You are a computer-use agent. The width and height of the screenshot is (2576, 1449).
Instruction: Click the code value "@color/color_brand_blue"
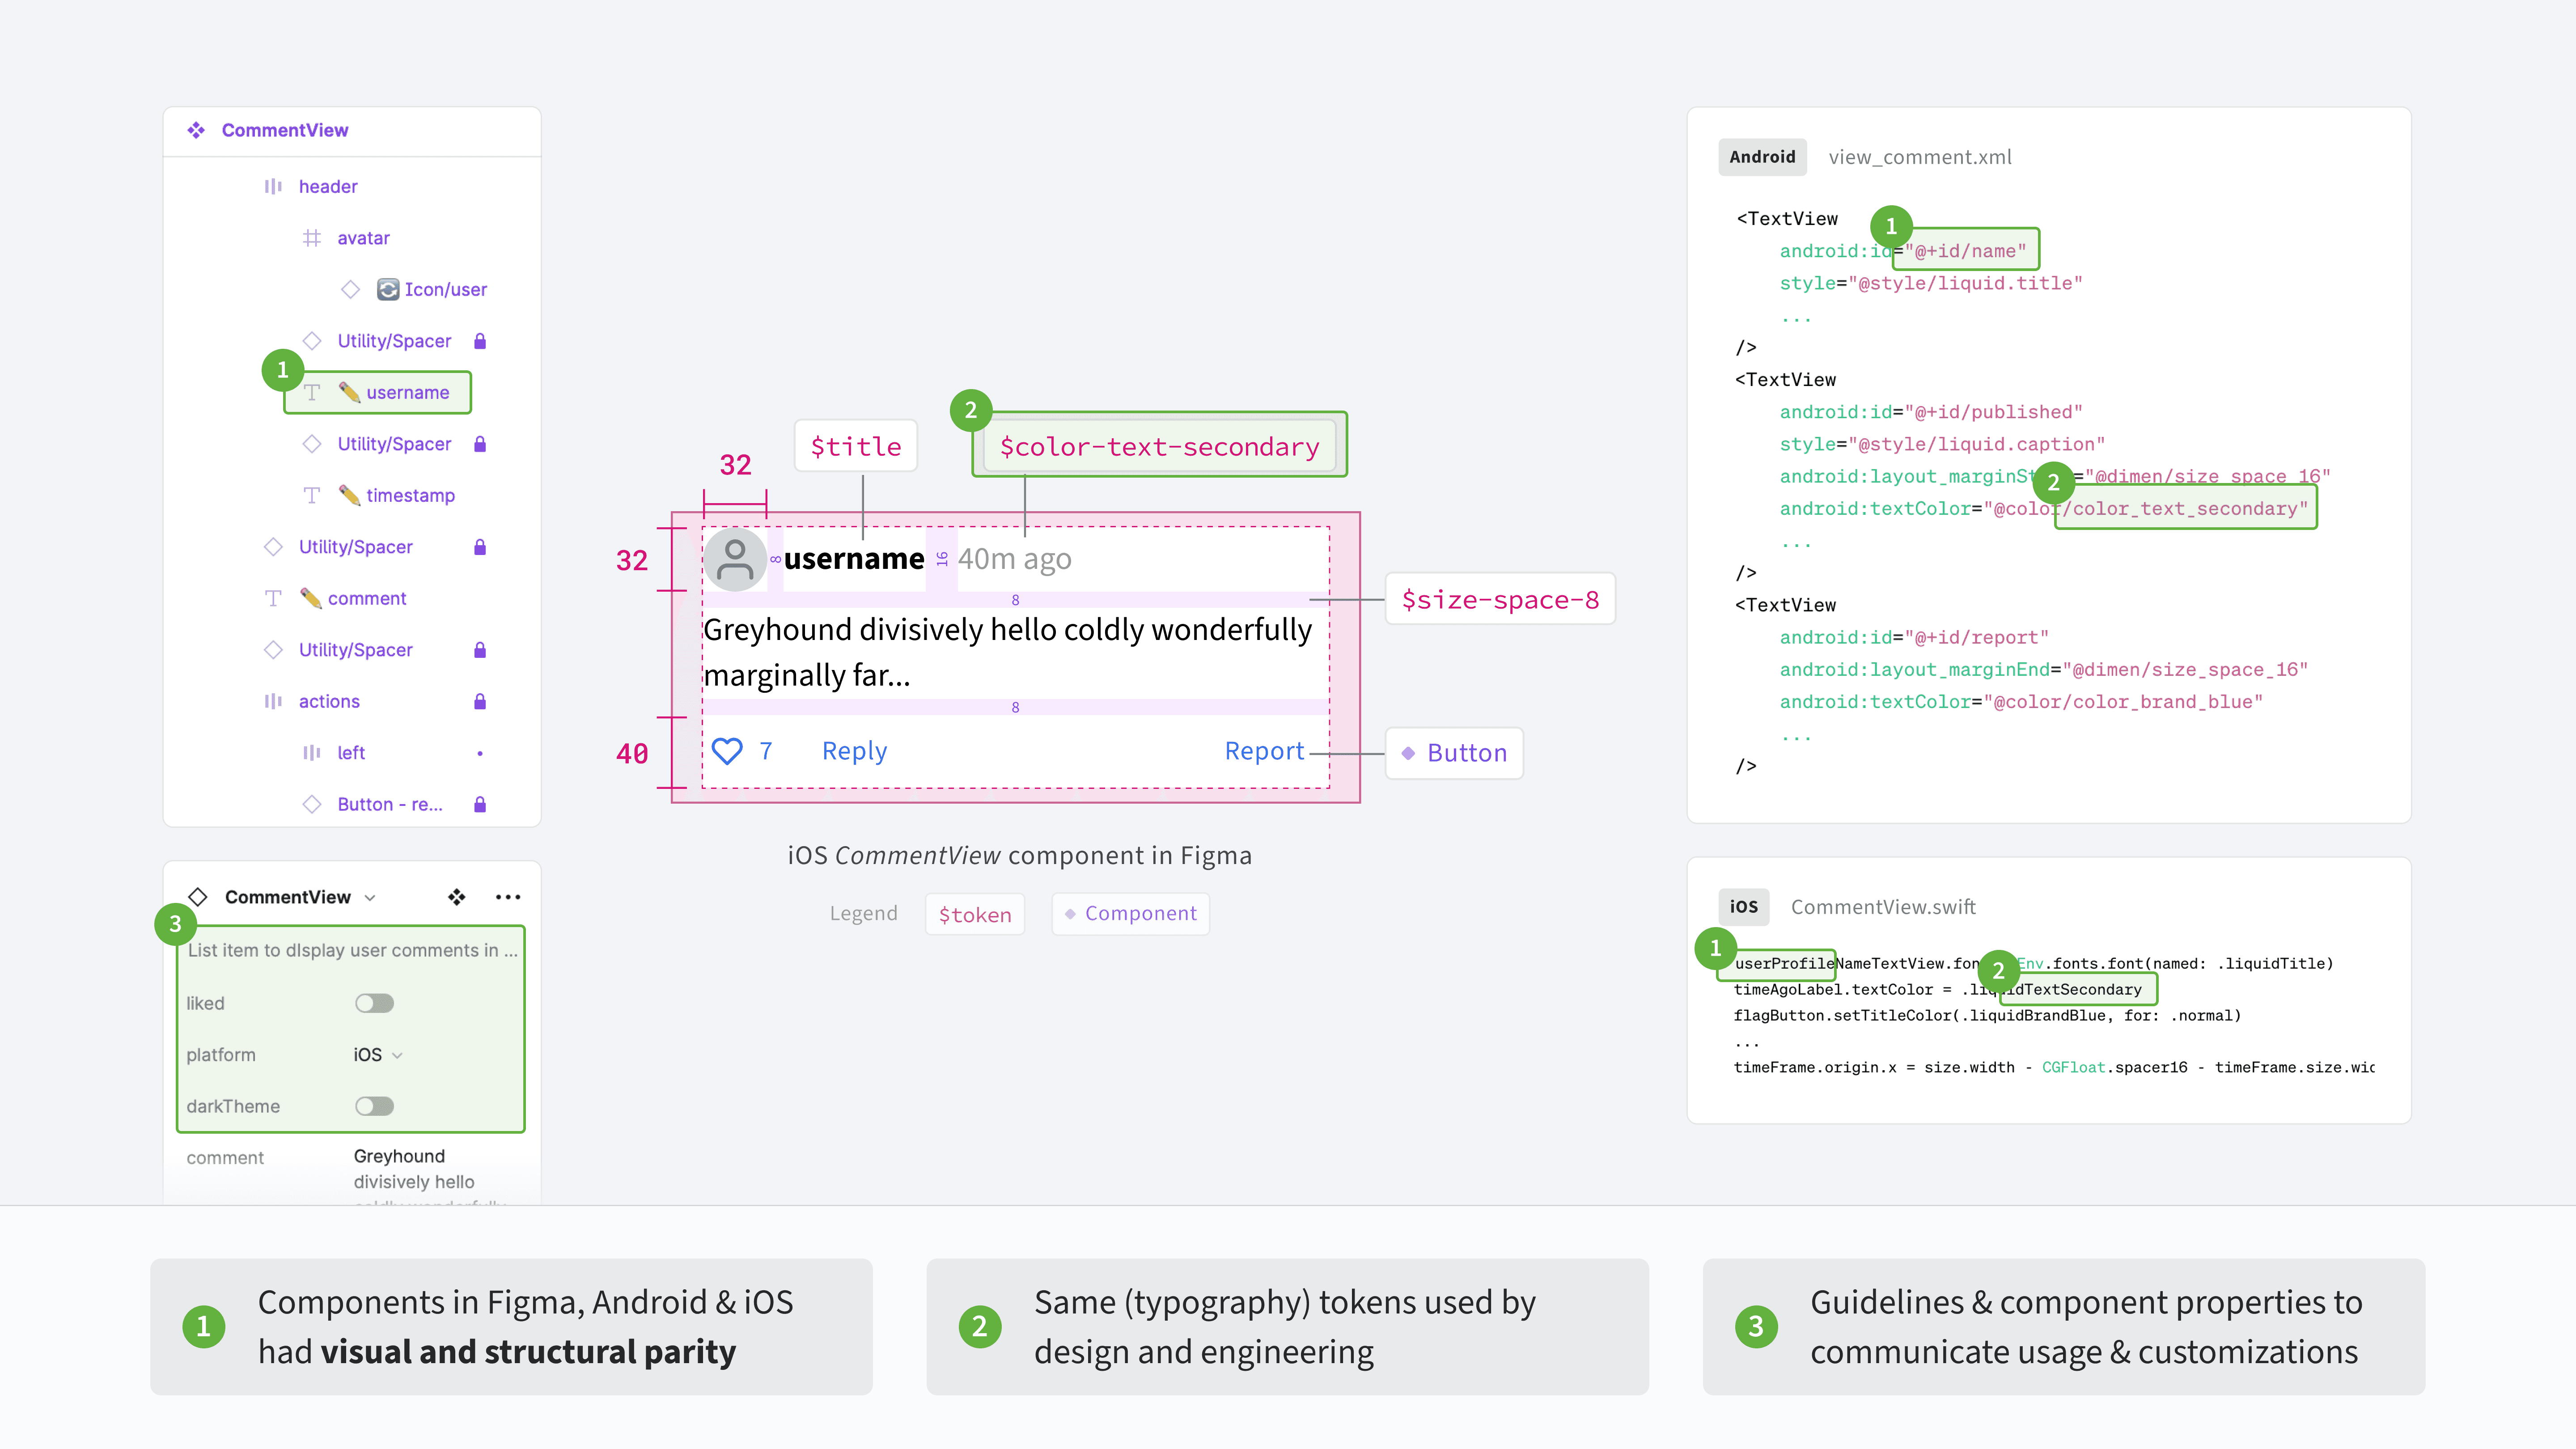pos(2123,702)
